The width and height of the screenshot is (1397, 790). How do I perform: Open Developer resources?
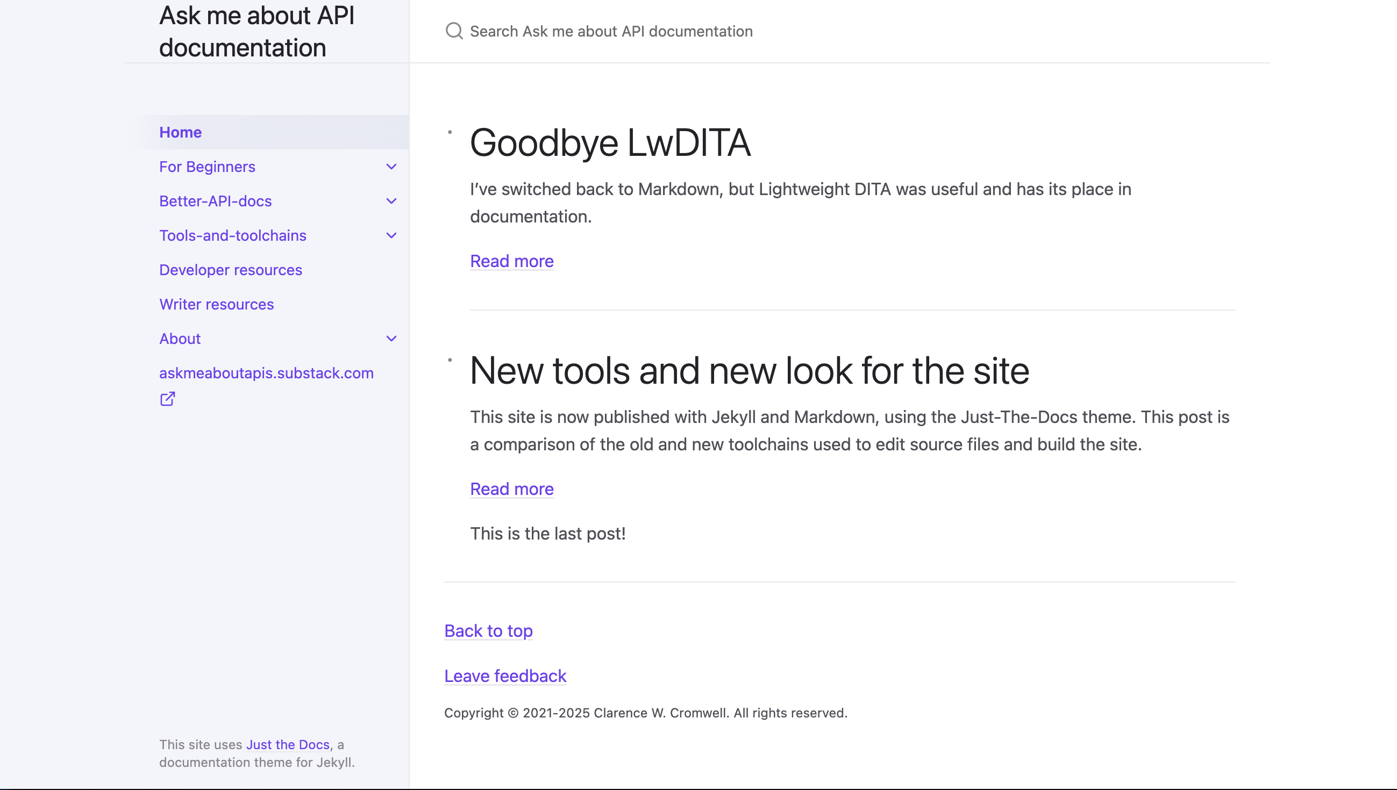[230, 270]
